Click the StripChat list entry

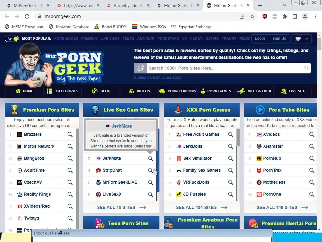112,170
